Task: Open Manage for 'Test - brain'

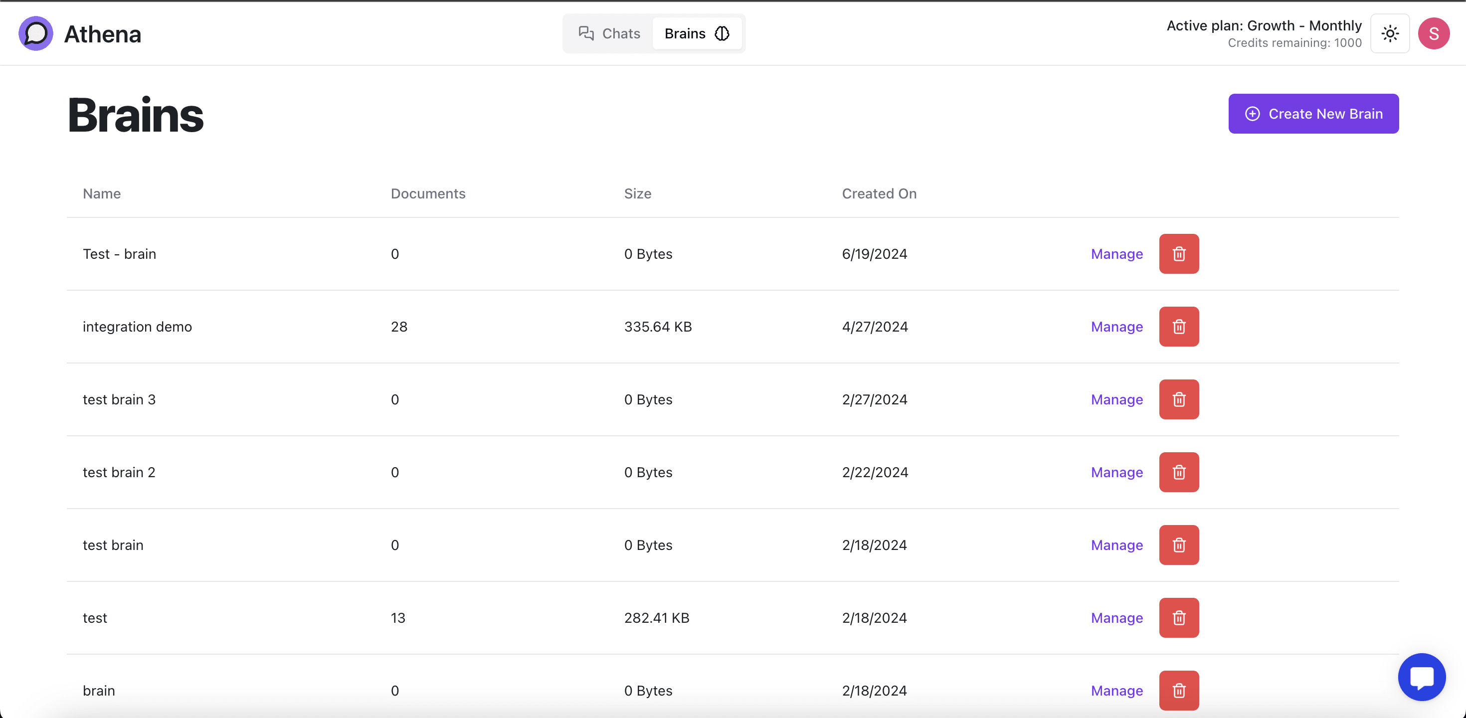Action: tap(1116, 254)
